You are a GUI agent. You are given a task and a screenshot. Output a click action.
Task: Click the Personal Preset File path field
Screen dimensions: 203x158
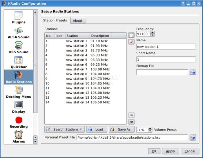point(132,137)
